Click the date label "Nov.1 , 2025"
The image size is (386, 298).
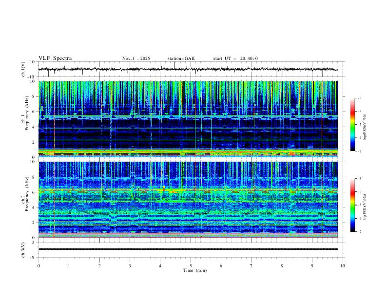(136, 58)
